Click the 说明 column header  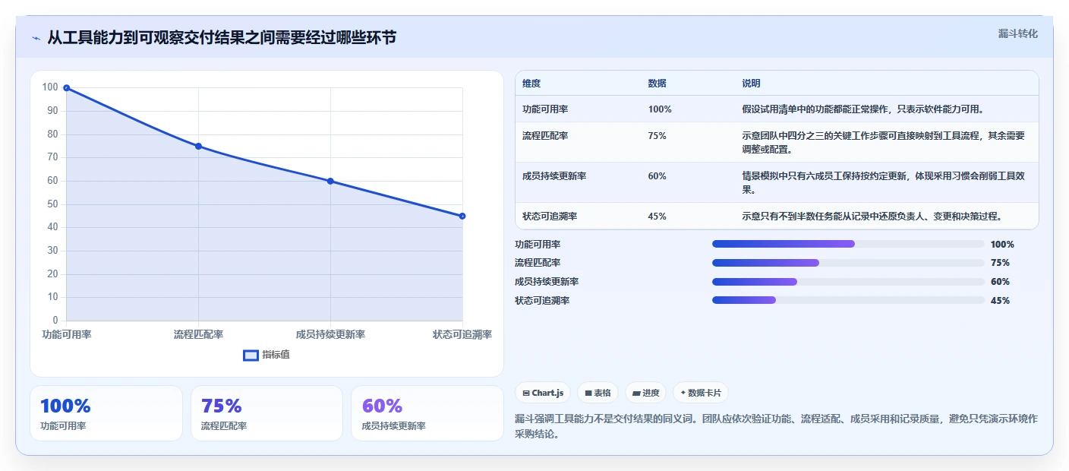tap(751, 84)
